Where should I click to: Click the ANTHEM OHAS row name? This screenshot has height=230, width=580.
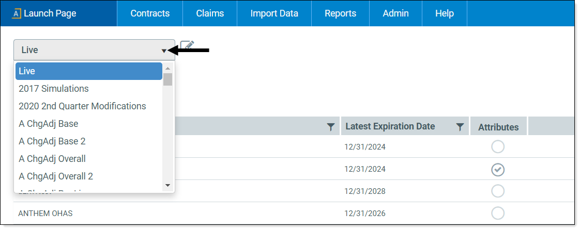(x=45, y=213)
